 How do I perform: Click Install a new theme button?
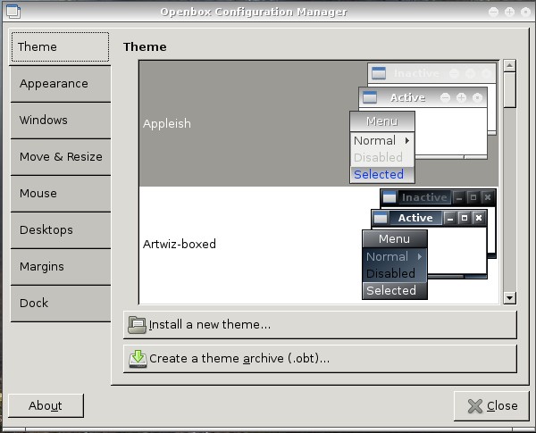[320, 325]
